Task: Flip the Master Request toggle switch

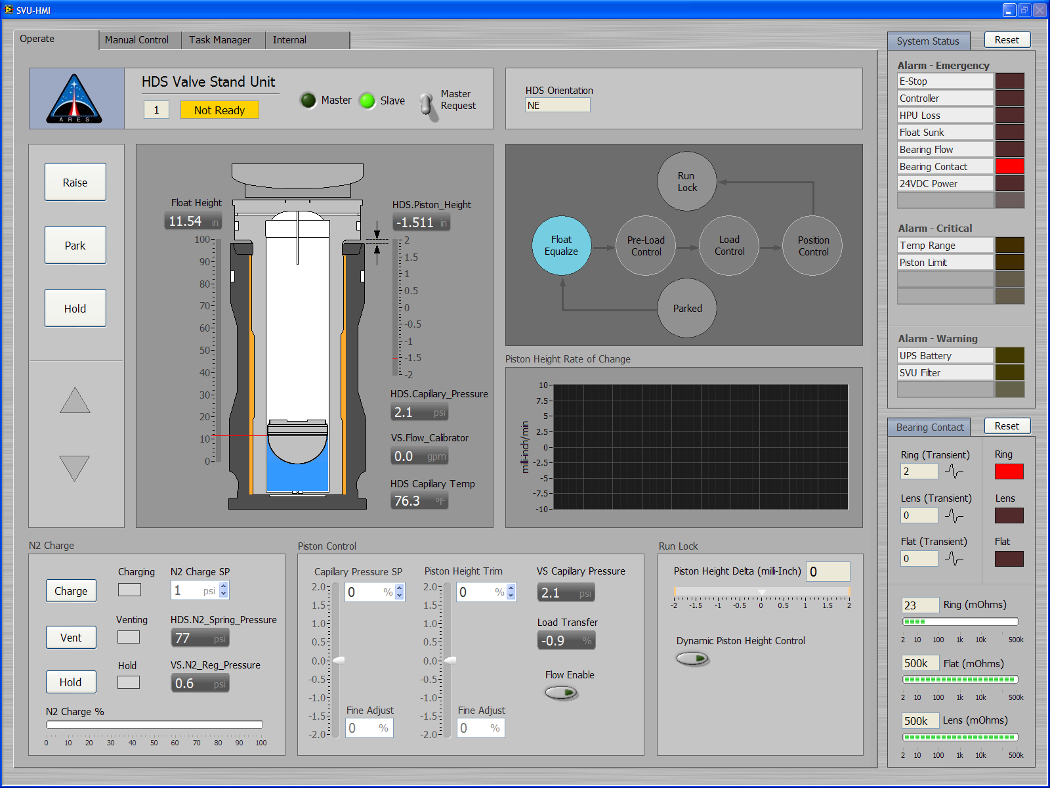Action: tap(427, 105)
